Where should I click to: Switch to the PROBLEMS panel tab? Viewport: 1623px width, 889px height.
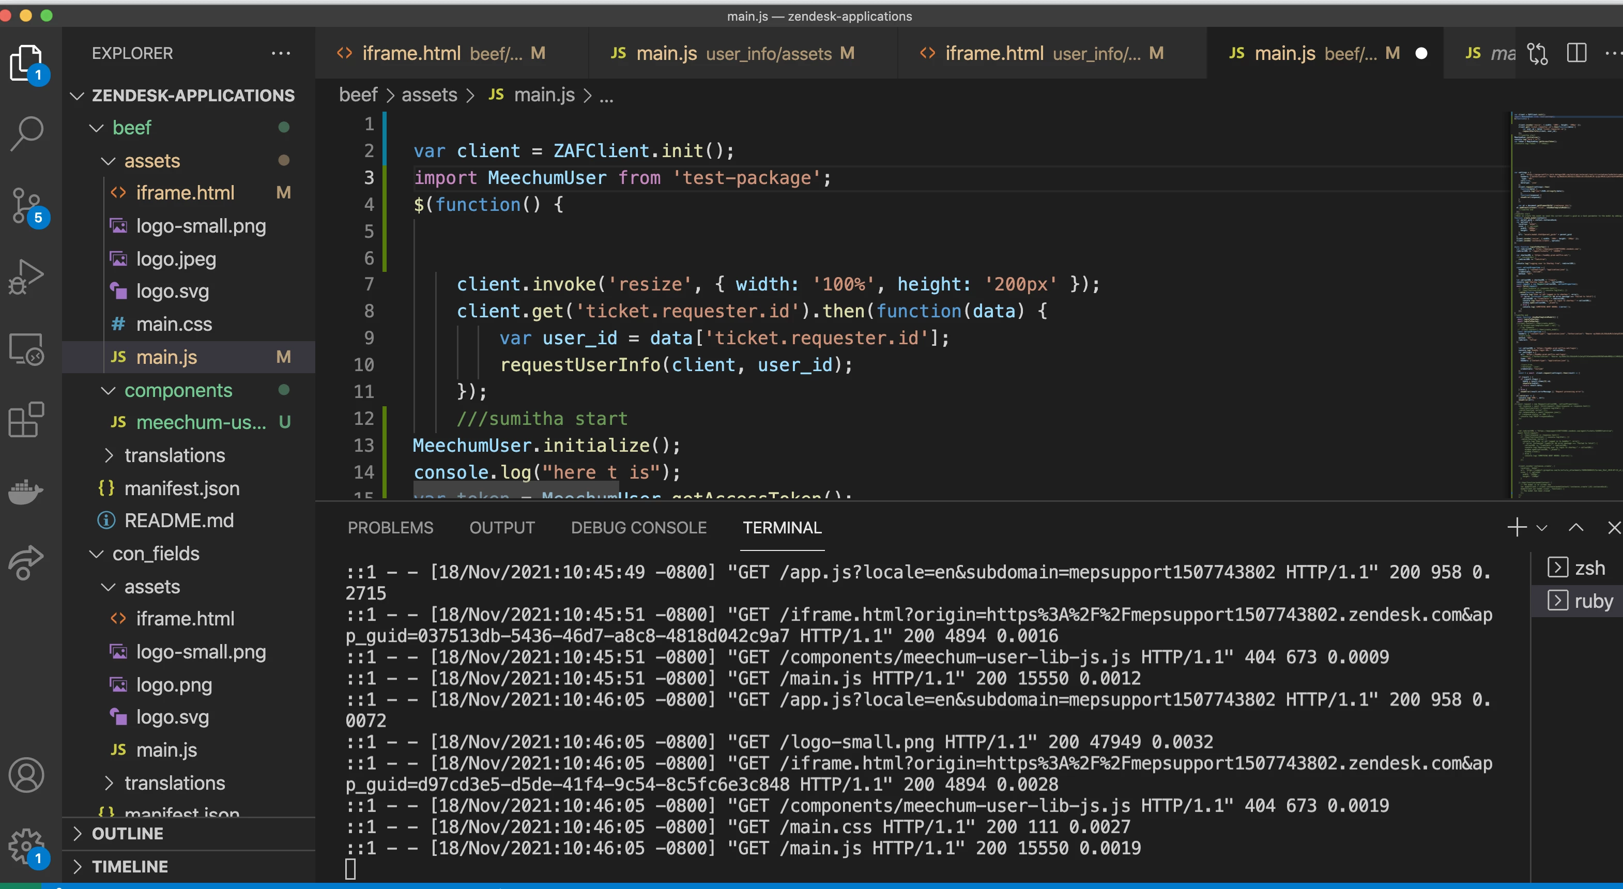click(390, 528)
